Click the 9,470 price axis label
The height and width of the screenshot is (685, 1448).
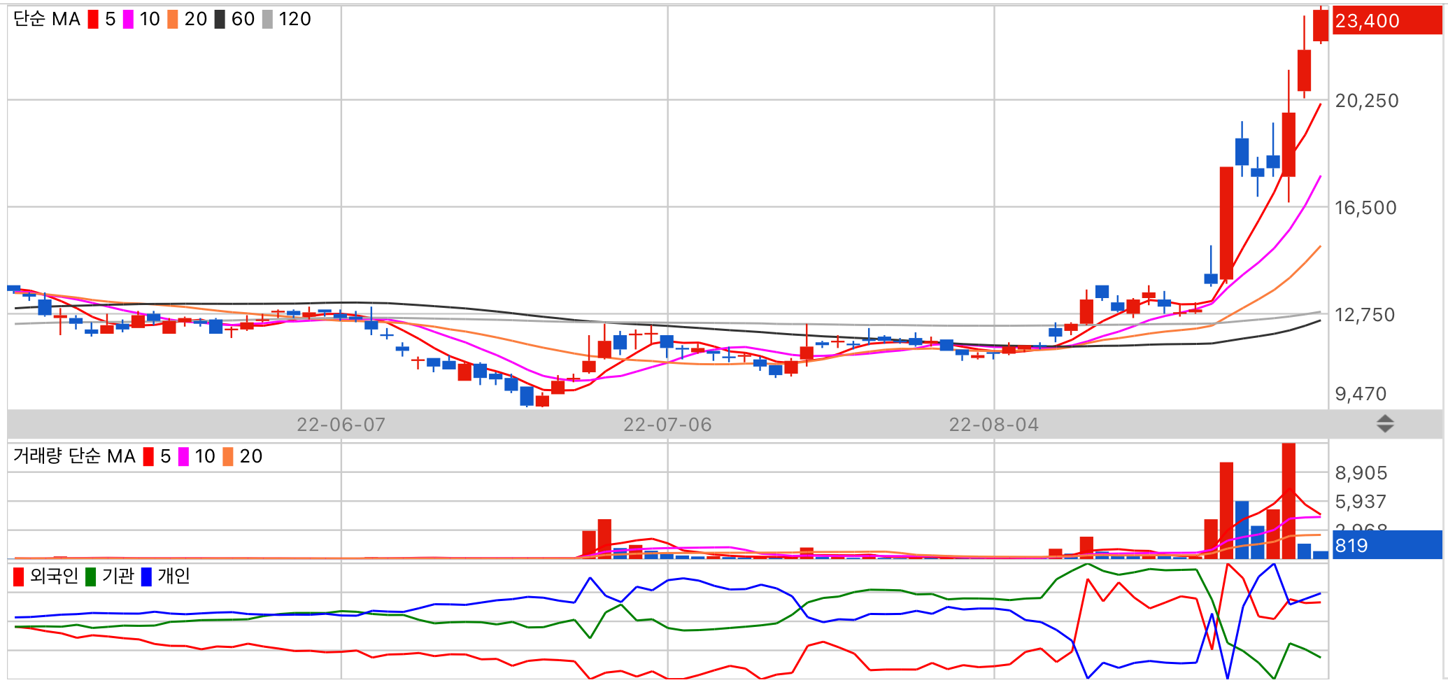pyautogui.click(x=1361, y=394)
